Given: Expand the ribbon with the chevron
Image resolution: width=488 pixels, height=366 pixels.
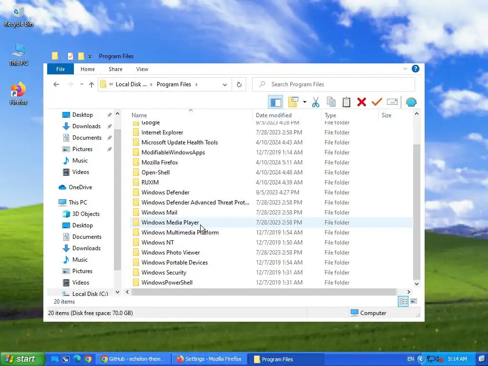Looking at the screenshot, I should pyautogui.click(x=405, y=69).
